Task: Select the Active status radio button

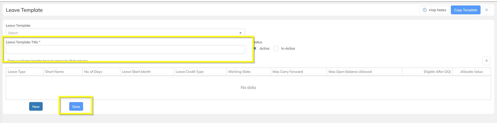Action: coord(255,48)
